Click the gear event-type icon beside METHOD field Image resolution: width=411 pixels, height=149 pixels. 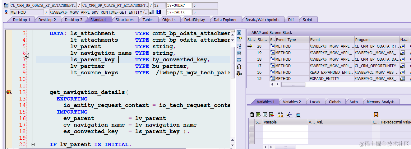[x=6, y=12]
